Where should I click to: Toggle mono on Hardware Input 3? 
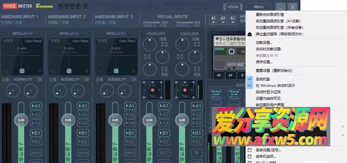click(130, 152)
